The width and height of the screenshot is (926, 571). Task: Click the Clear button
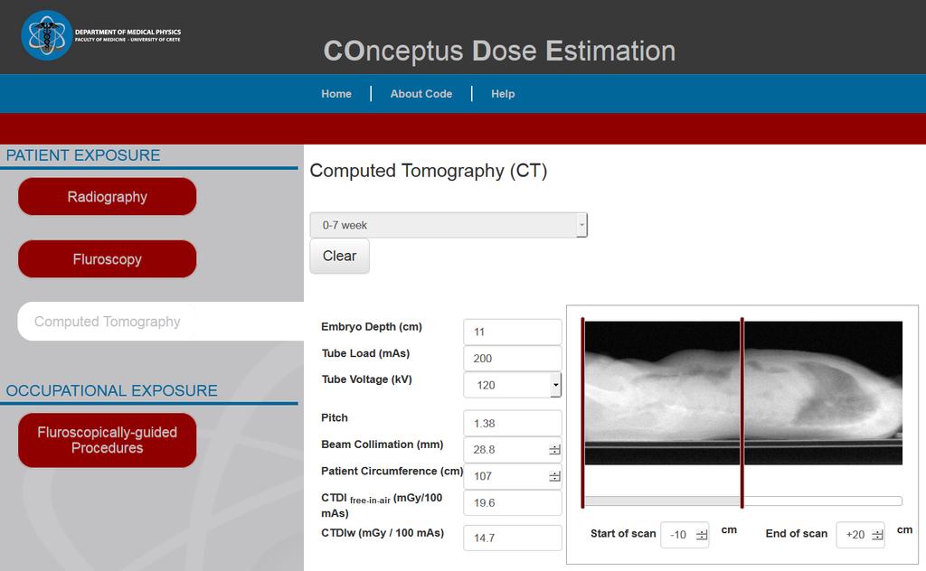340,256
